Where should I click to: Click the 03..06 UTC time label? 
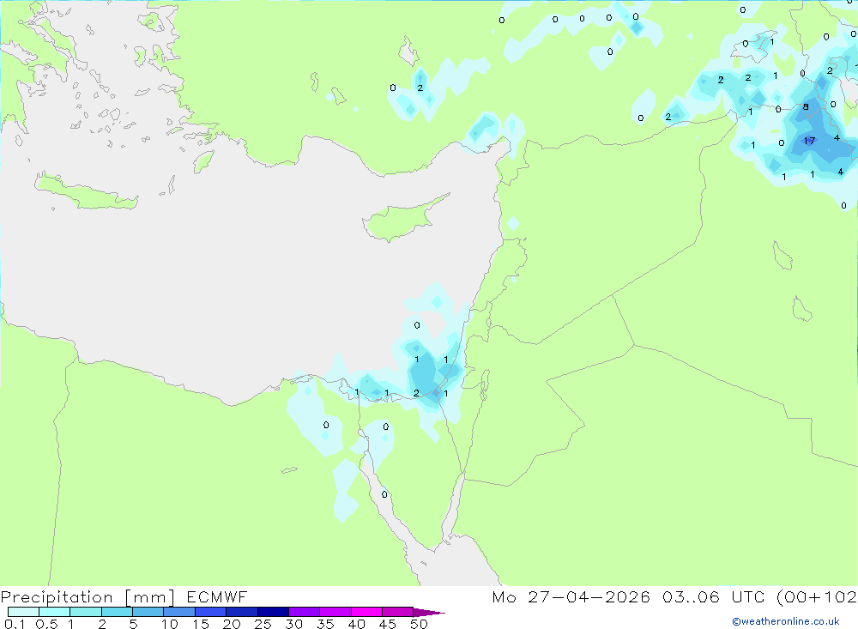[715, 596]
